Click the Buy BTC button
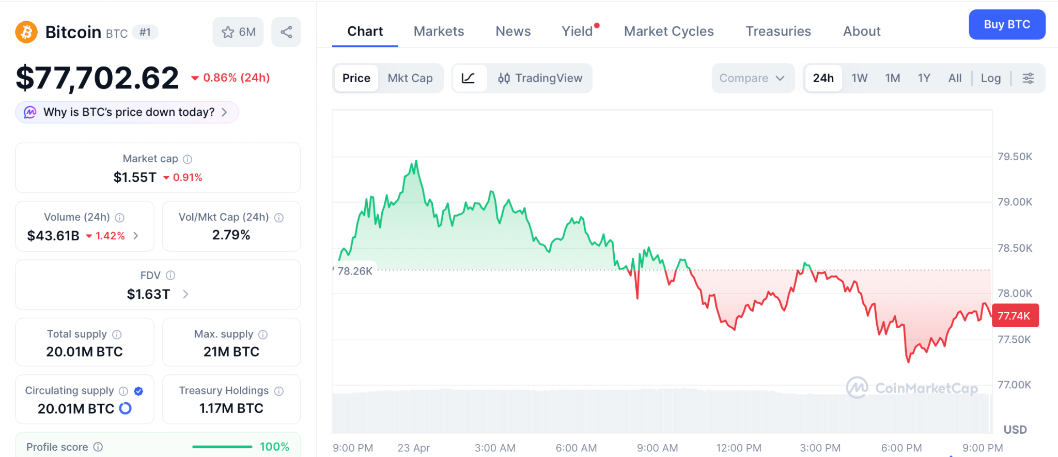The width and height of the screenshot is (1058, 457). [x=1006, y=24]
